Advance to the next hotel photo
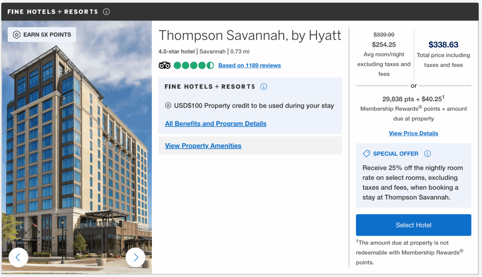The image size is (482, 277). [x=135, y=257]
